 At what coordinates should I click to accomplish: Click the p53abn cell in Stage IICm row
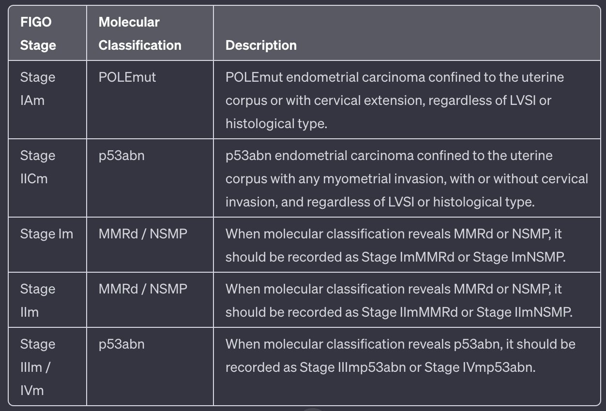[x=121, y=156]
